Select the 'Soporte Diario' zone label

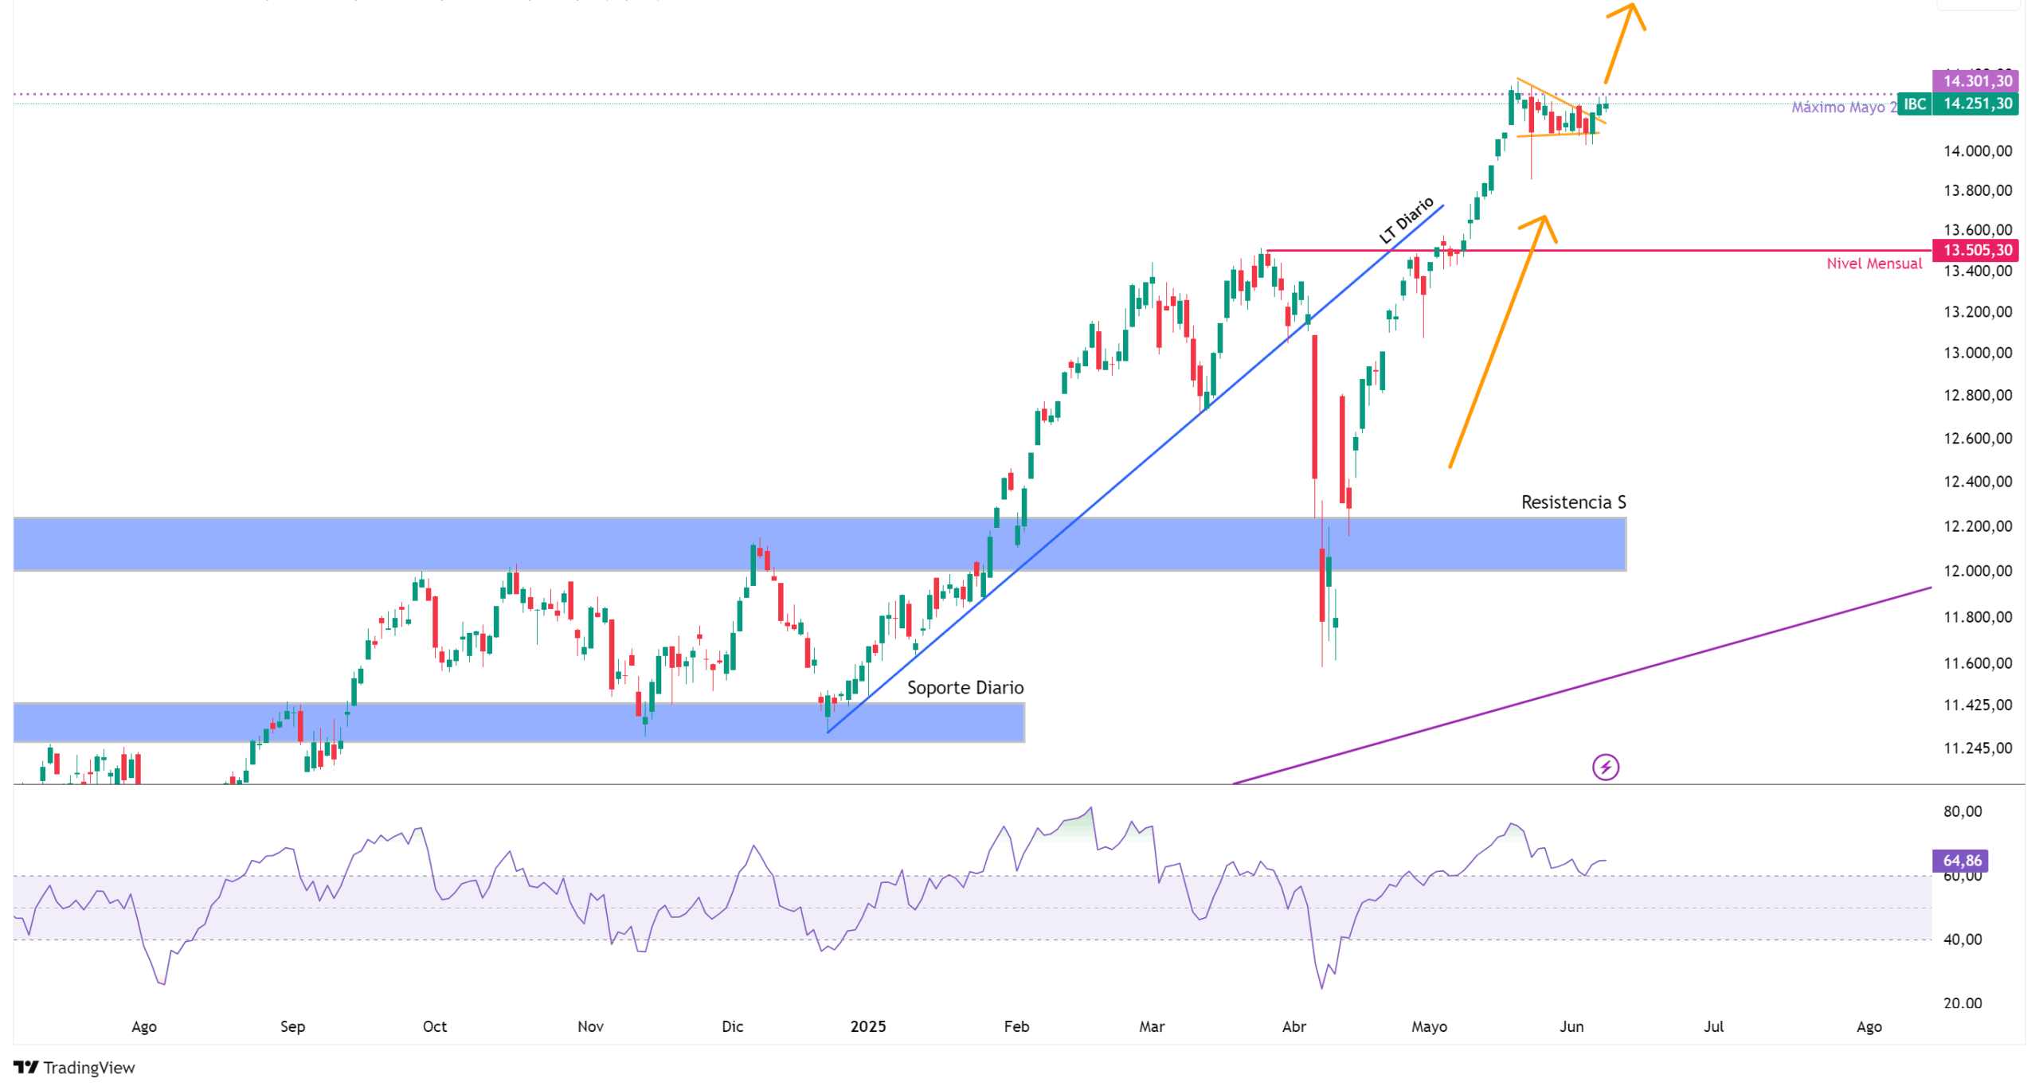(x=965, y=688)
